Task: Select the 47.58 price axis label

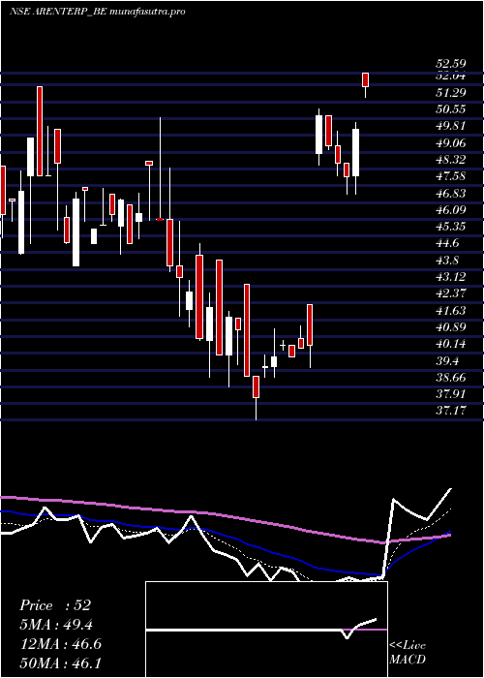Action: (450, 176)
